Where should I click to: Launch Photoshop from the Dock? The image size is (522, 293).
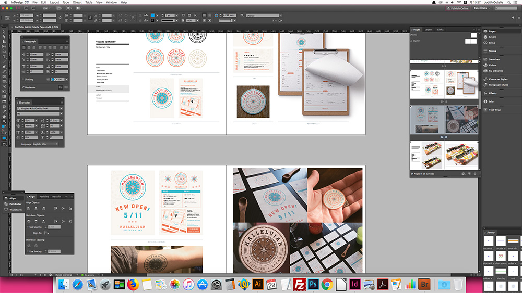pyautogui.click(x=313, y=284)
